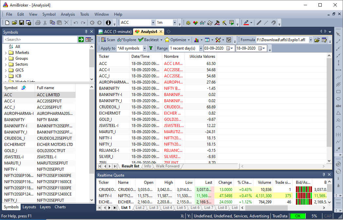Sort by the IAlcista Valores column header
The height and width of the screenshot is (220, 343).
[x=201, y=56]
